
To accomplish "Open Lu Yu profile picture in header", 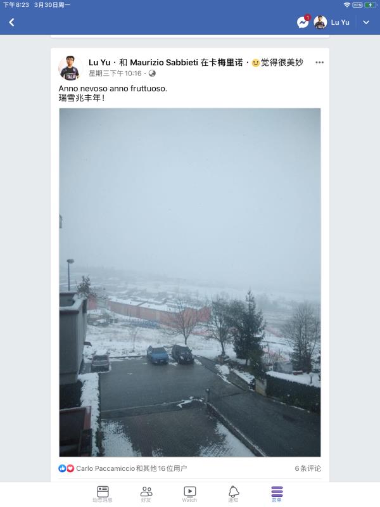I will (x=320, y=22).
